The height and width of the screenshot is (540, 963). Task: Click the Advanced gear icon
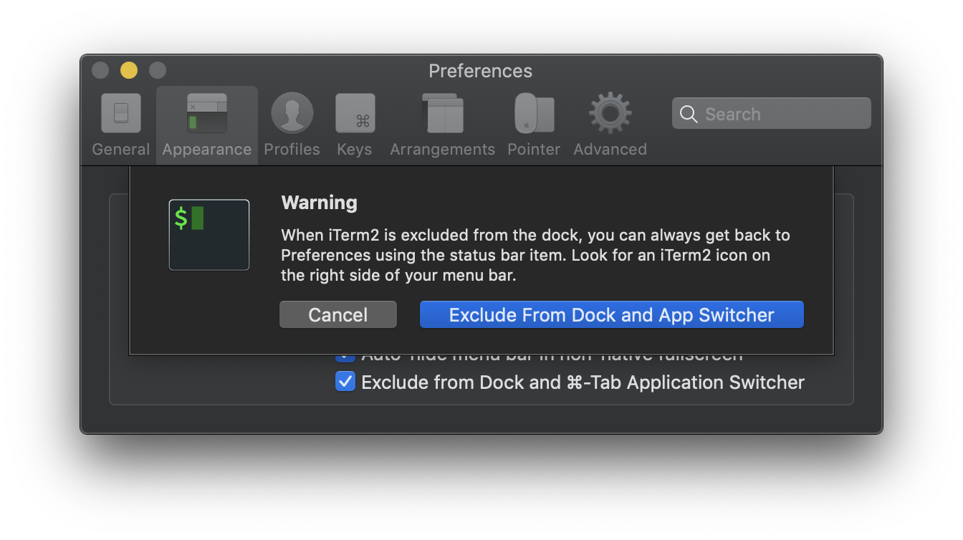610,112
